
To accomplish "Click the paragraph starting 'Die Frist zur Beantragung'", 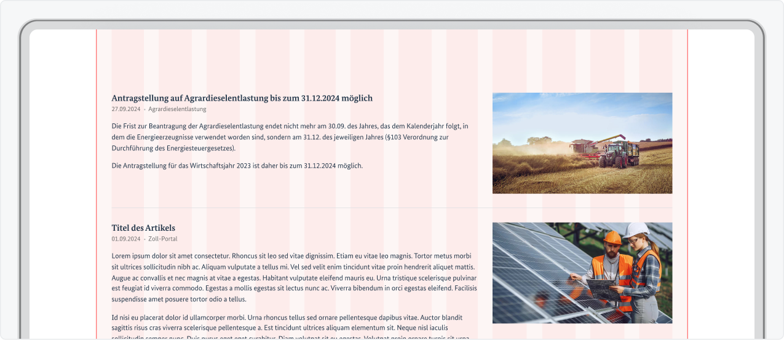I will (x=290, y=137).
